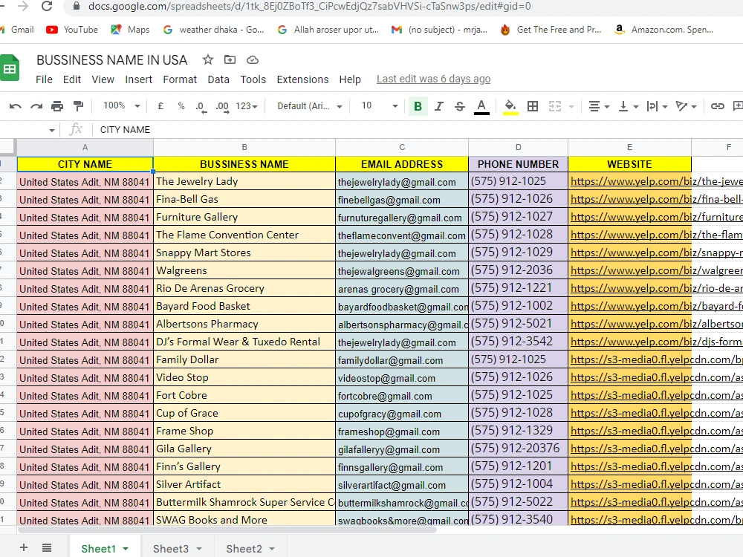Toggle Bold formatting
Viewport: 743px width, 557px height.
pos(418,106)
